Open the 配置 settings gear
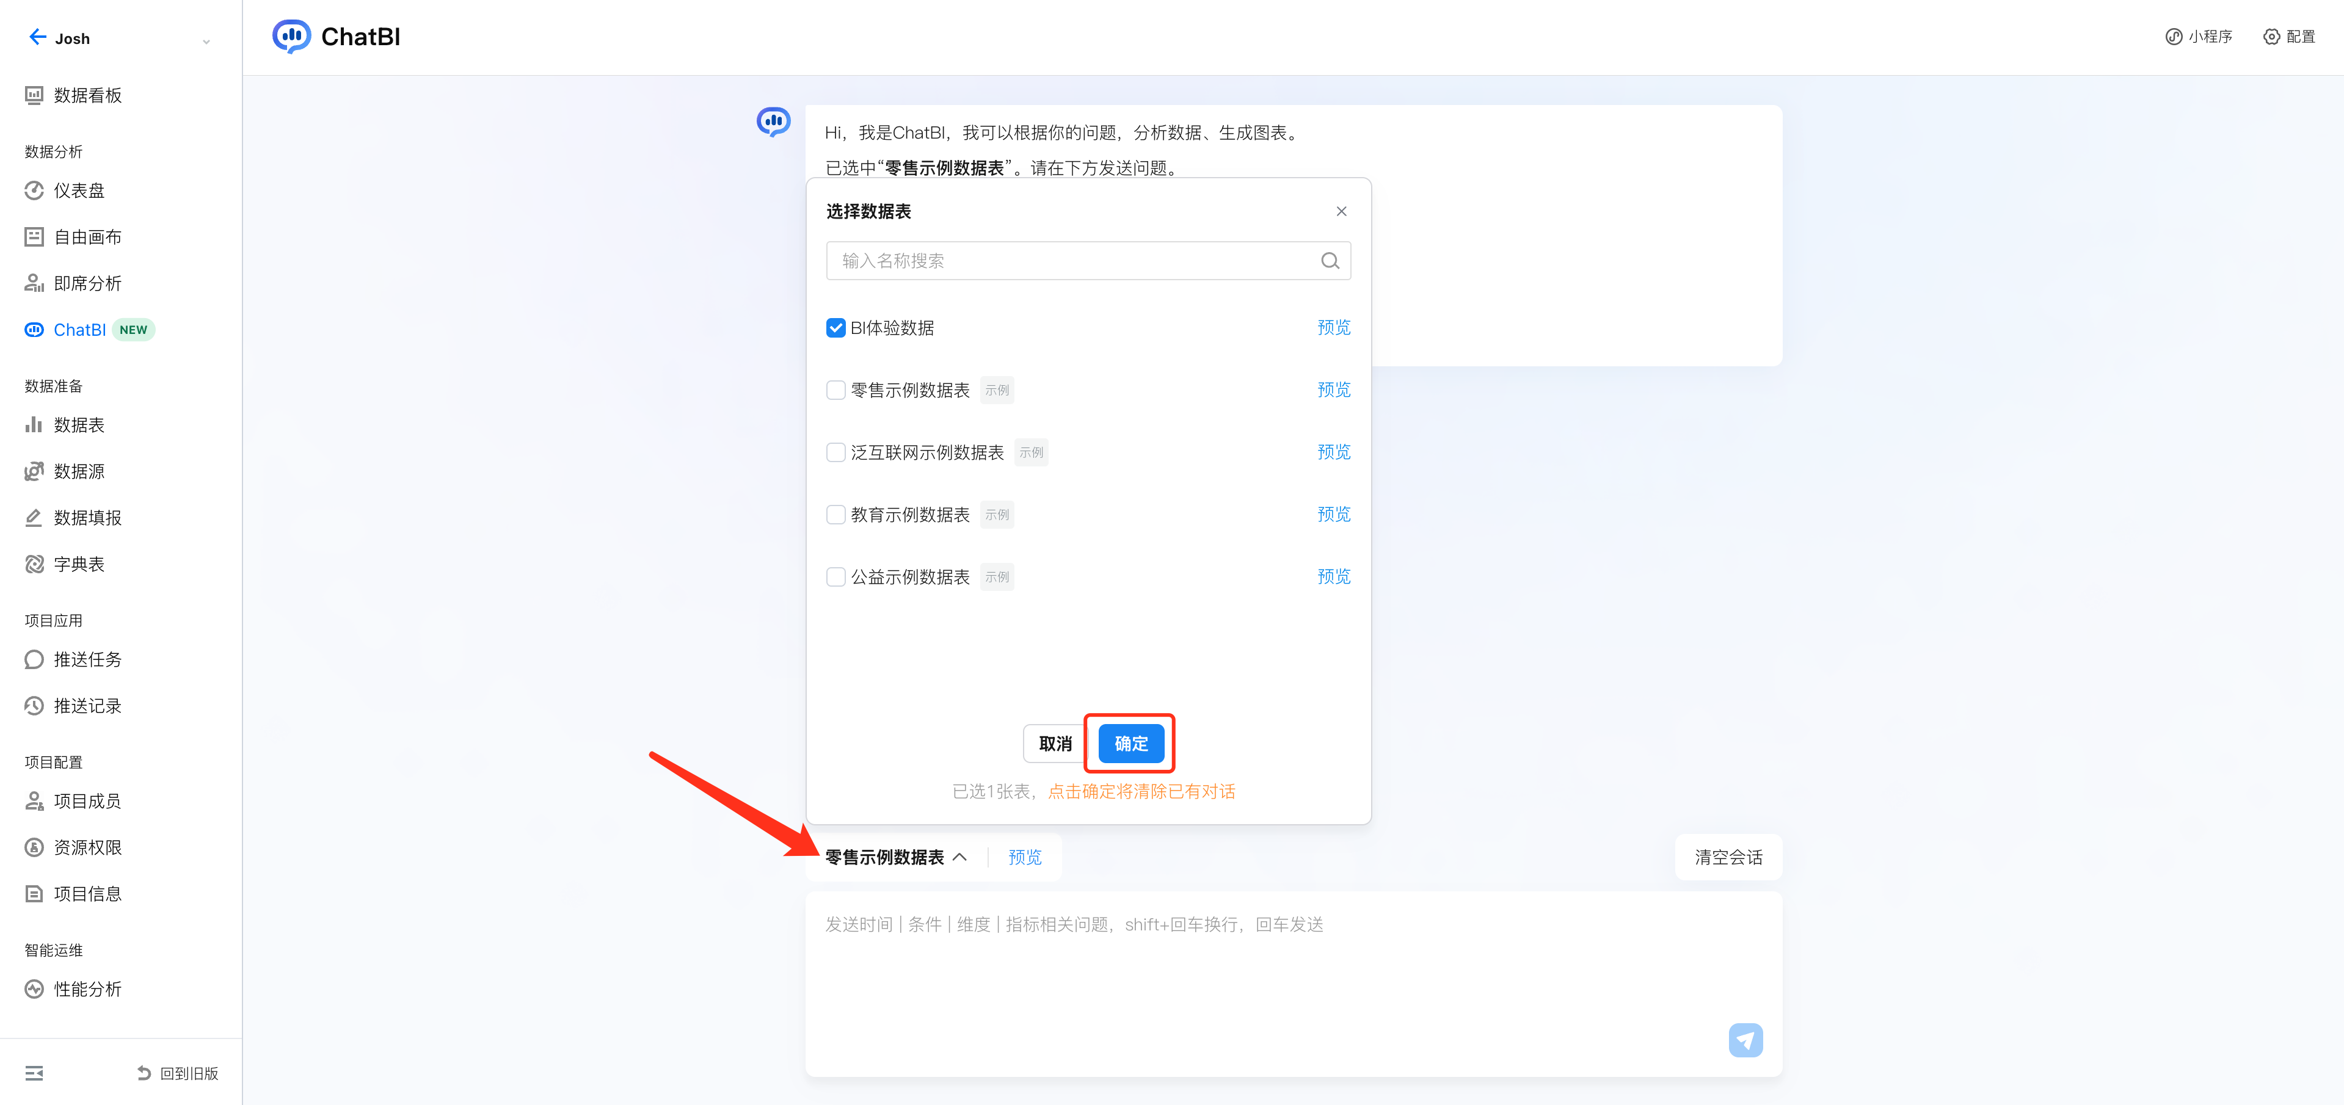Image resolution: width=2344 pixels, height=1105 pixels. coord(2271,37)
